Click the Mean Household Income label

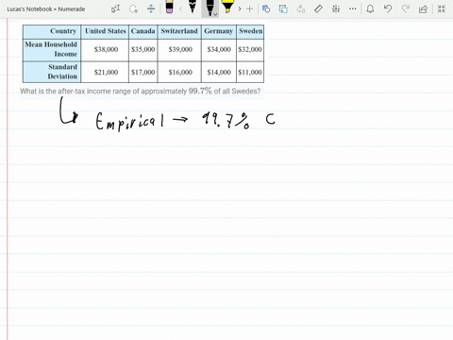(52, 49)
